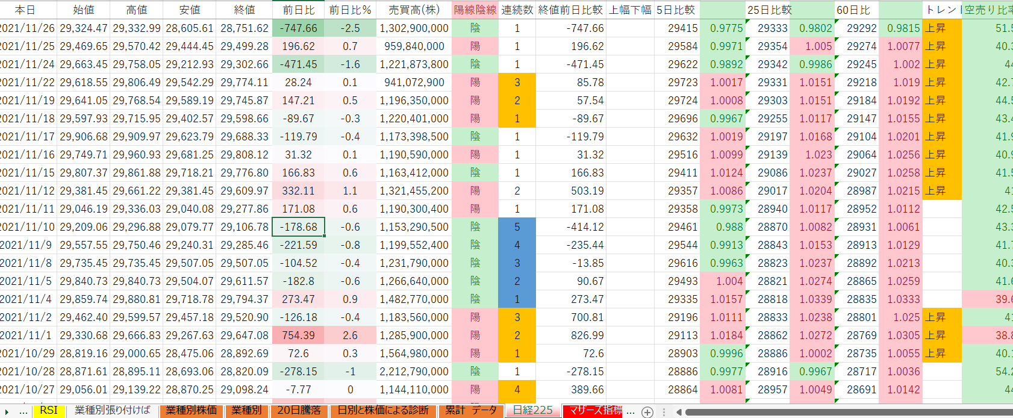Viewport: 1013px width, 418px height.
Task: Switch to 日別と株価による診断 sheet tab
Action: pyautogui.click(x=383, y=411)
